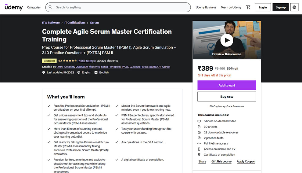Image resolution: width=302 pixels, height=173 pixels.
Task: Click the Bestseller badge
Action: 49,61
